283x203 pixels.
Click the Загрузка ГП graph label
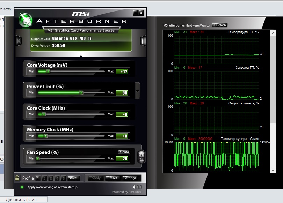tap(247, 68)
